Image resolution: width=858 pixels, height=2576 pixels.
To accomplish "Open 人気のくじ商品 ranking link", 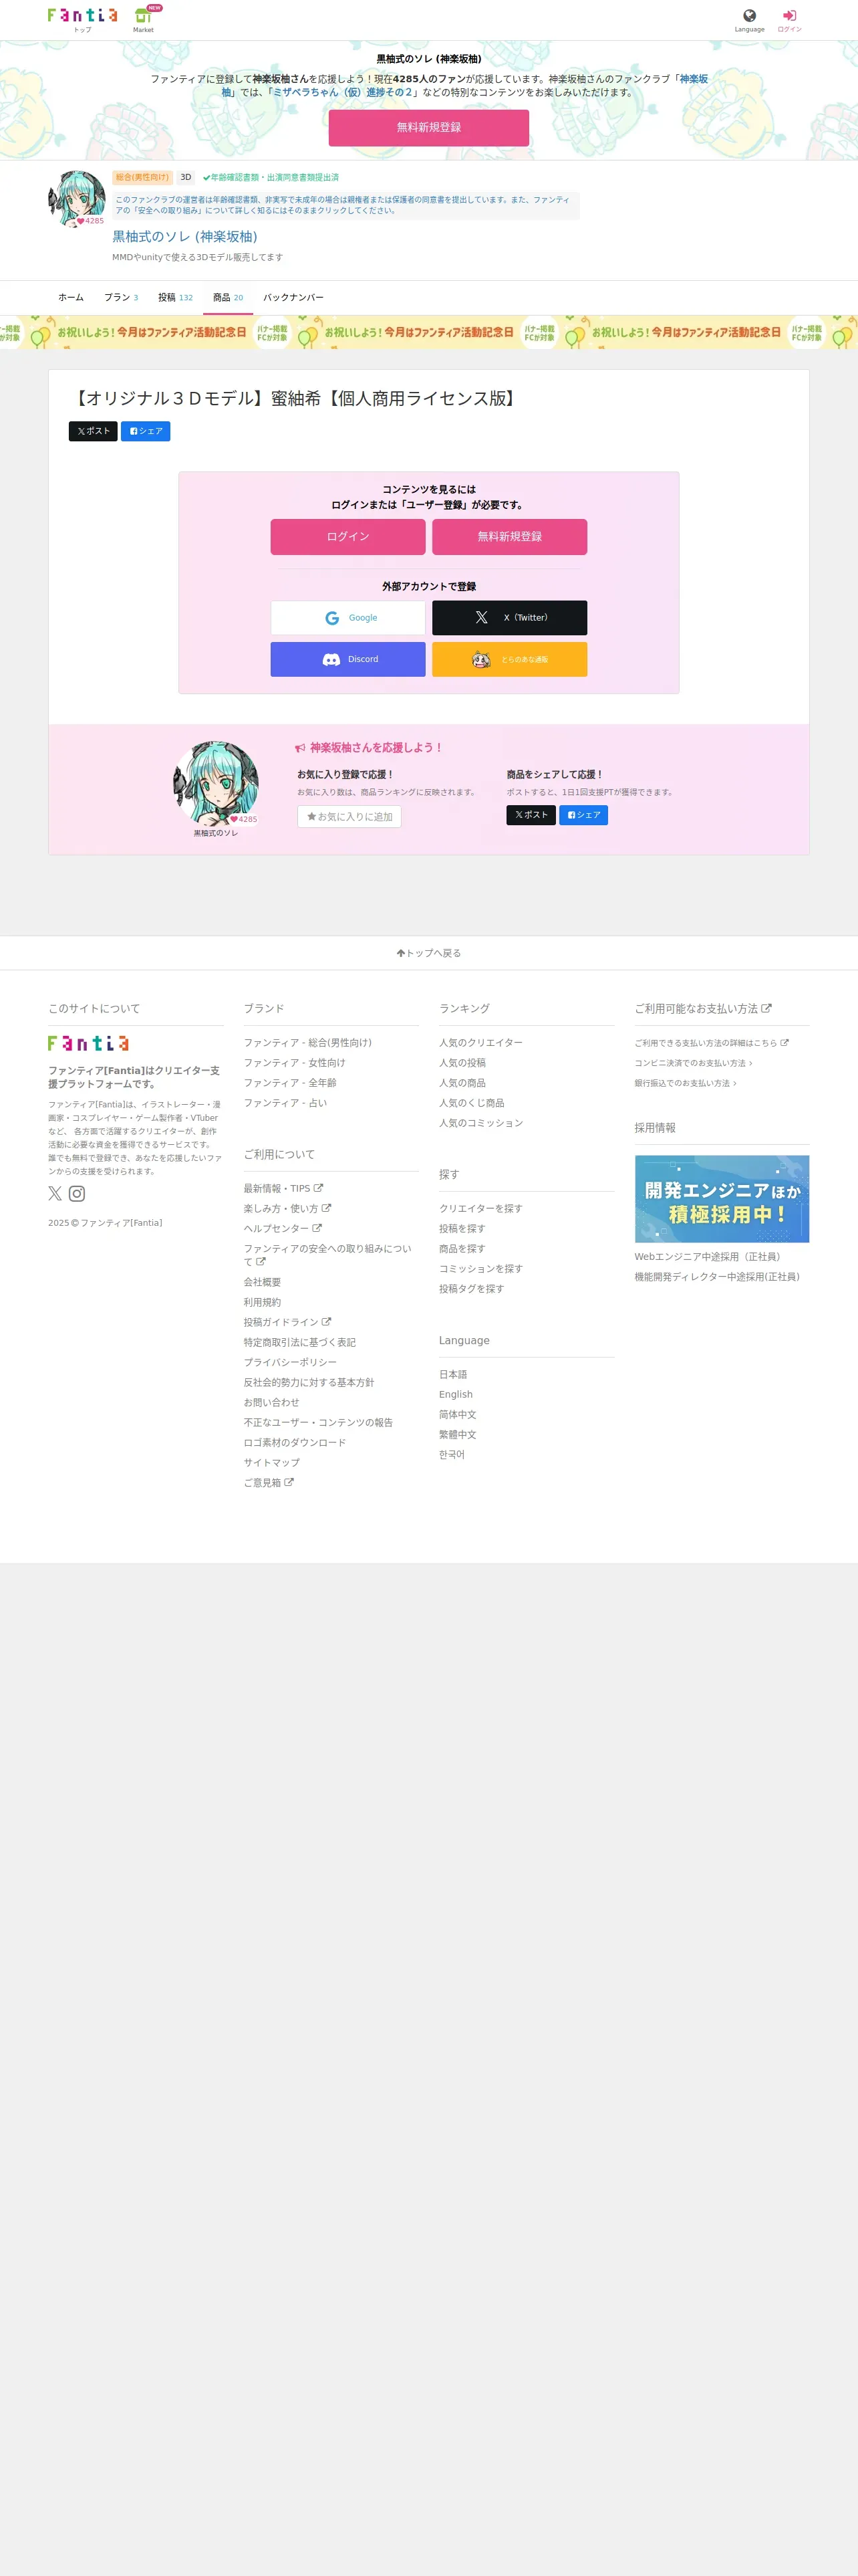I will pyautogui.click(x=472, y=1103).
